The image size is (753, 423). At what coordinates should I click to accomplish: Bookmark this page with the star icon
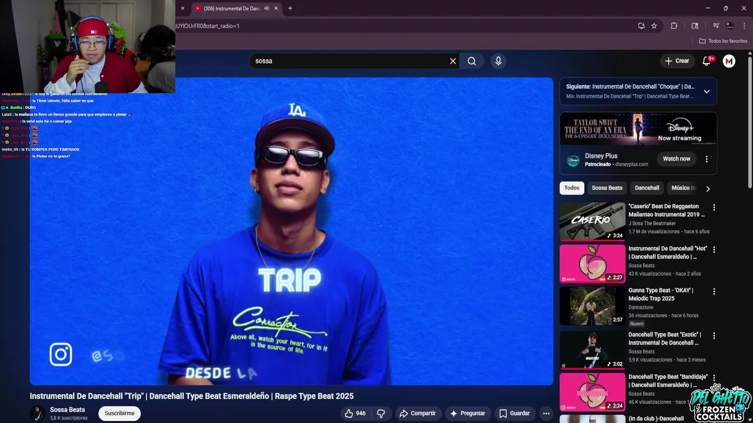(654, 26)
